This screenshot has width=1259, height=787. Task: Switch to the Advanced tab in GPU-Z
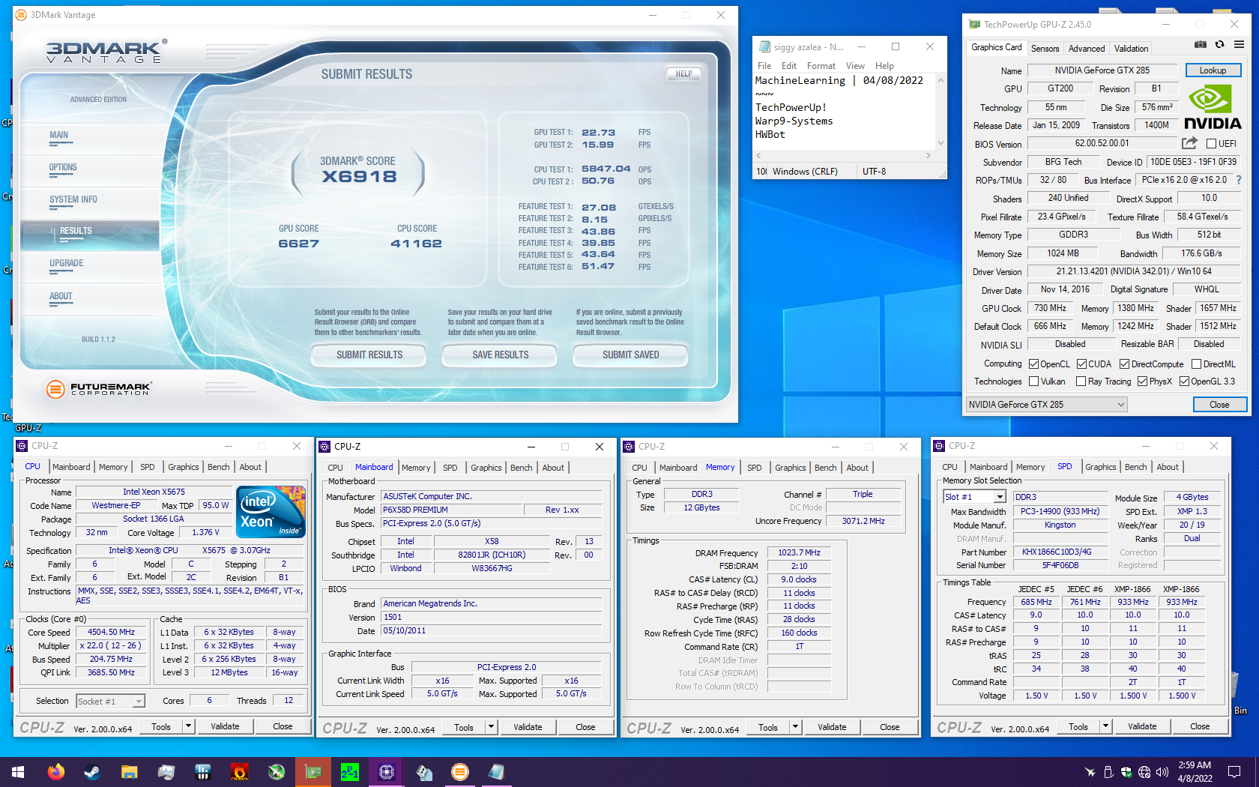tap(1086, 49)
